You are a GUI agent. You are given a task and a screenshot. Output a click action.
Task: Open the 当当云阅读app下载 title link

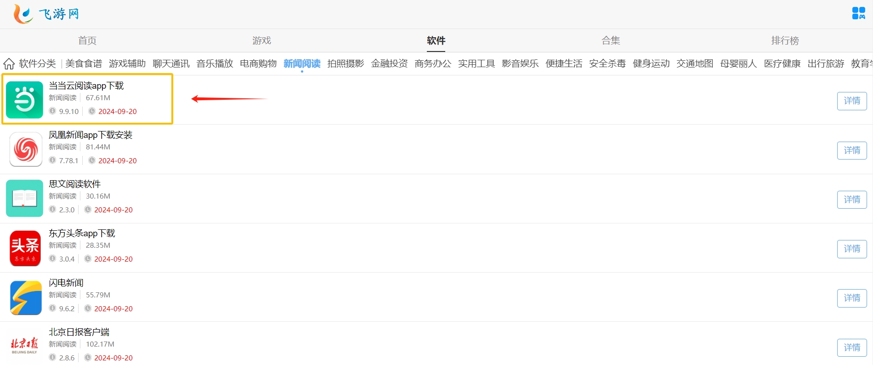tap(86, 86)
